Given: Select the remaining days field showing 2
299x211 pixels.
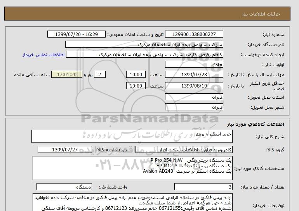Looking at the screenshot, I should pyautogui.click(x=99, y=74).
